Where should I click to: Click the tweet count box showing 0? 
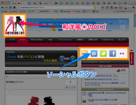(x=70, y=82)
